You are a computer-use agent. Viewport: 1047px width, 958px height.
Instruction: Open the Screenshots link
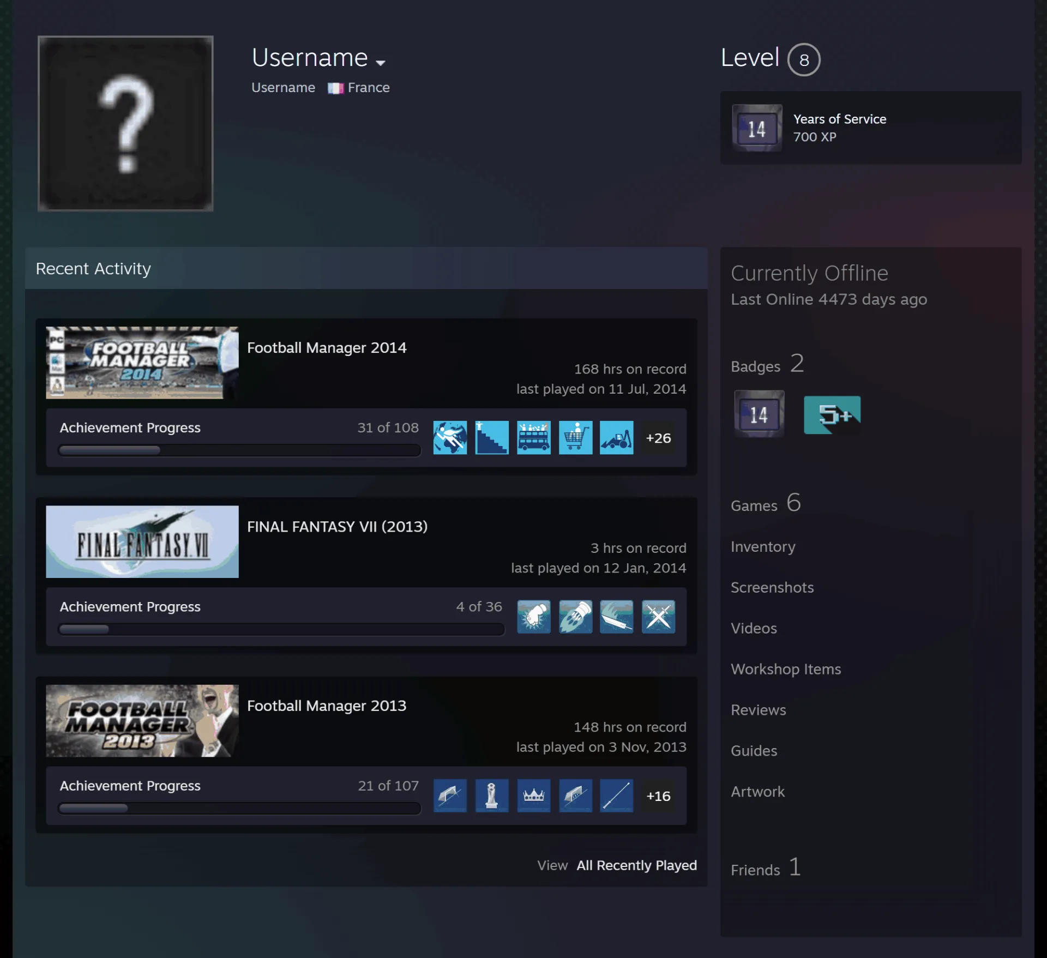click(x=772, y=587)
